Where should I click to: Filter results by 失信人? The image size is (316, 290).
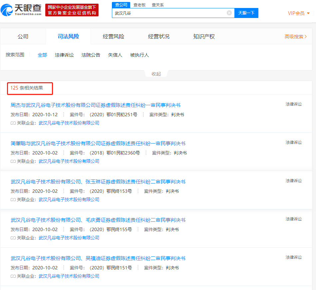point(115,55)
